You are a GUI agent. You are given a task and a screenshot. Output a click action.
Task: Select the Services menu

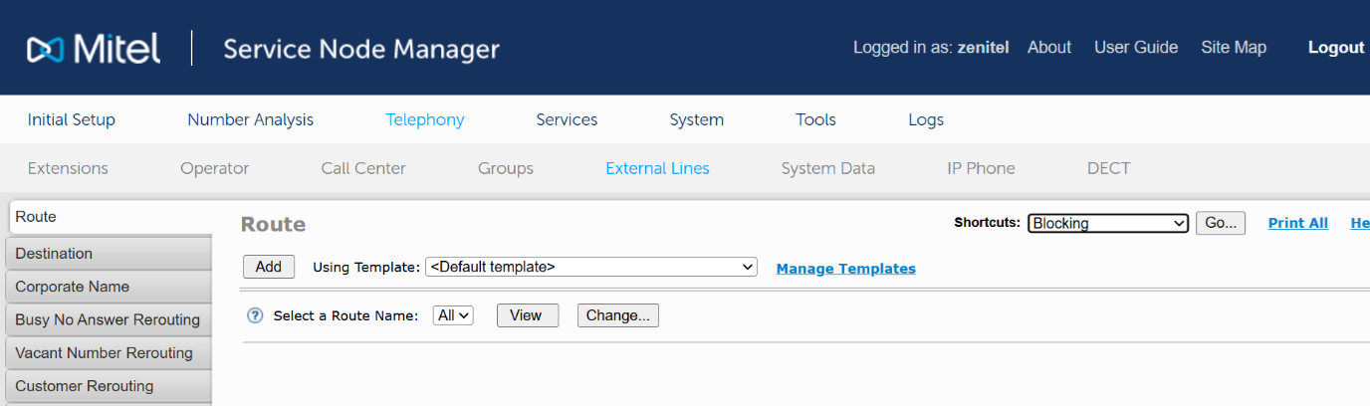tap(567, 119)
